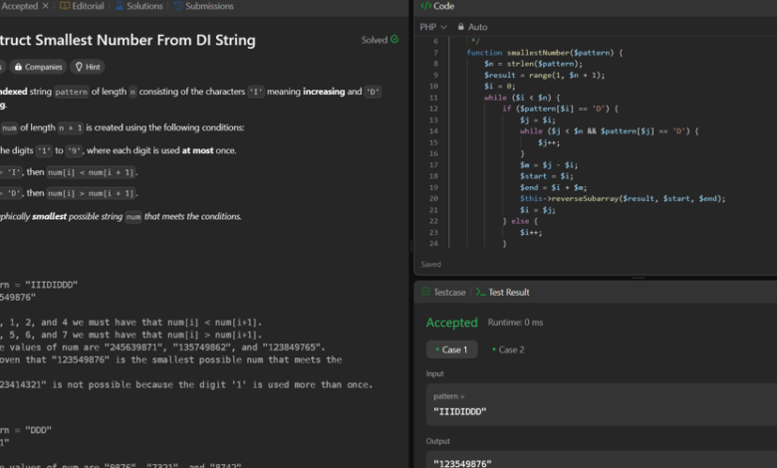Viewport: 777px width, 468px height.
Task: Open the Solutions tab
Action: pyautogui.click(x=138, y=6)
